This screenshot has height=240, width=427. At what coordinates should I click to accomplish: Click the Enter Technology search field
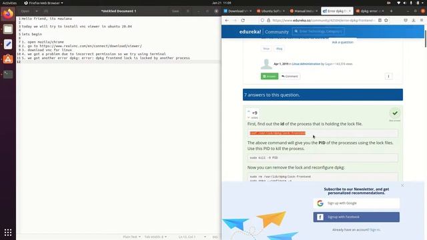319,31
